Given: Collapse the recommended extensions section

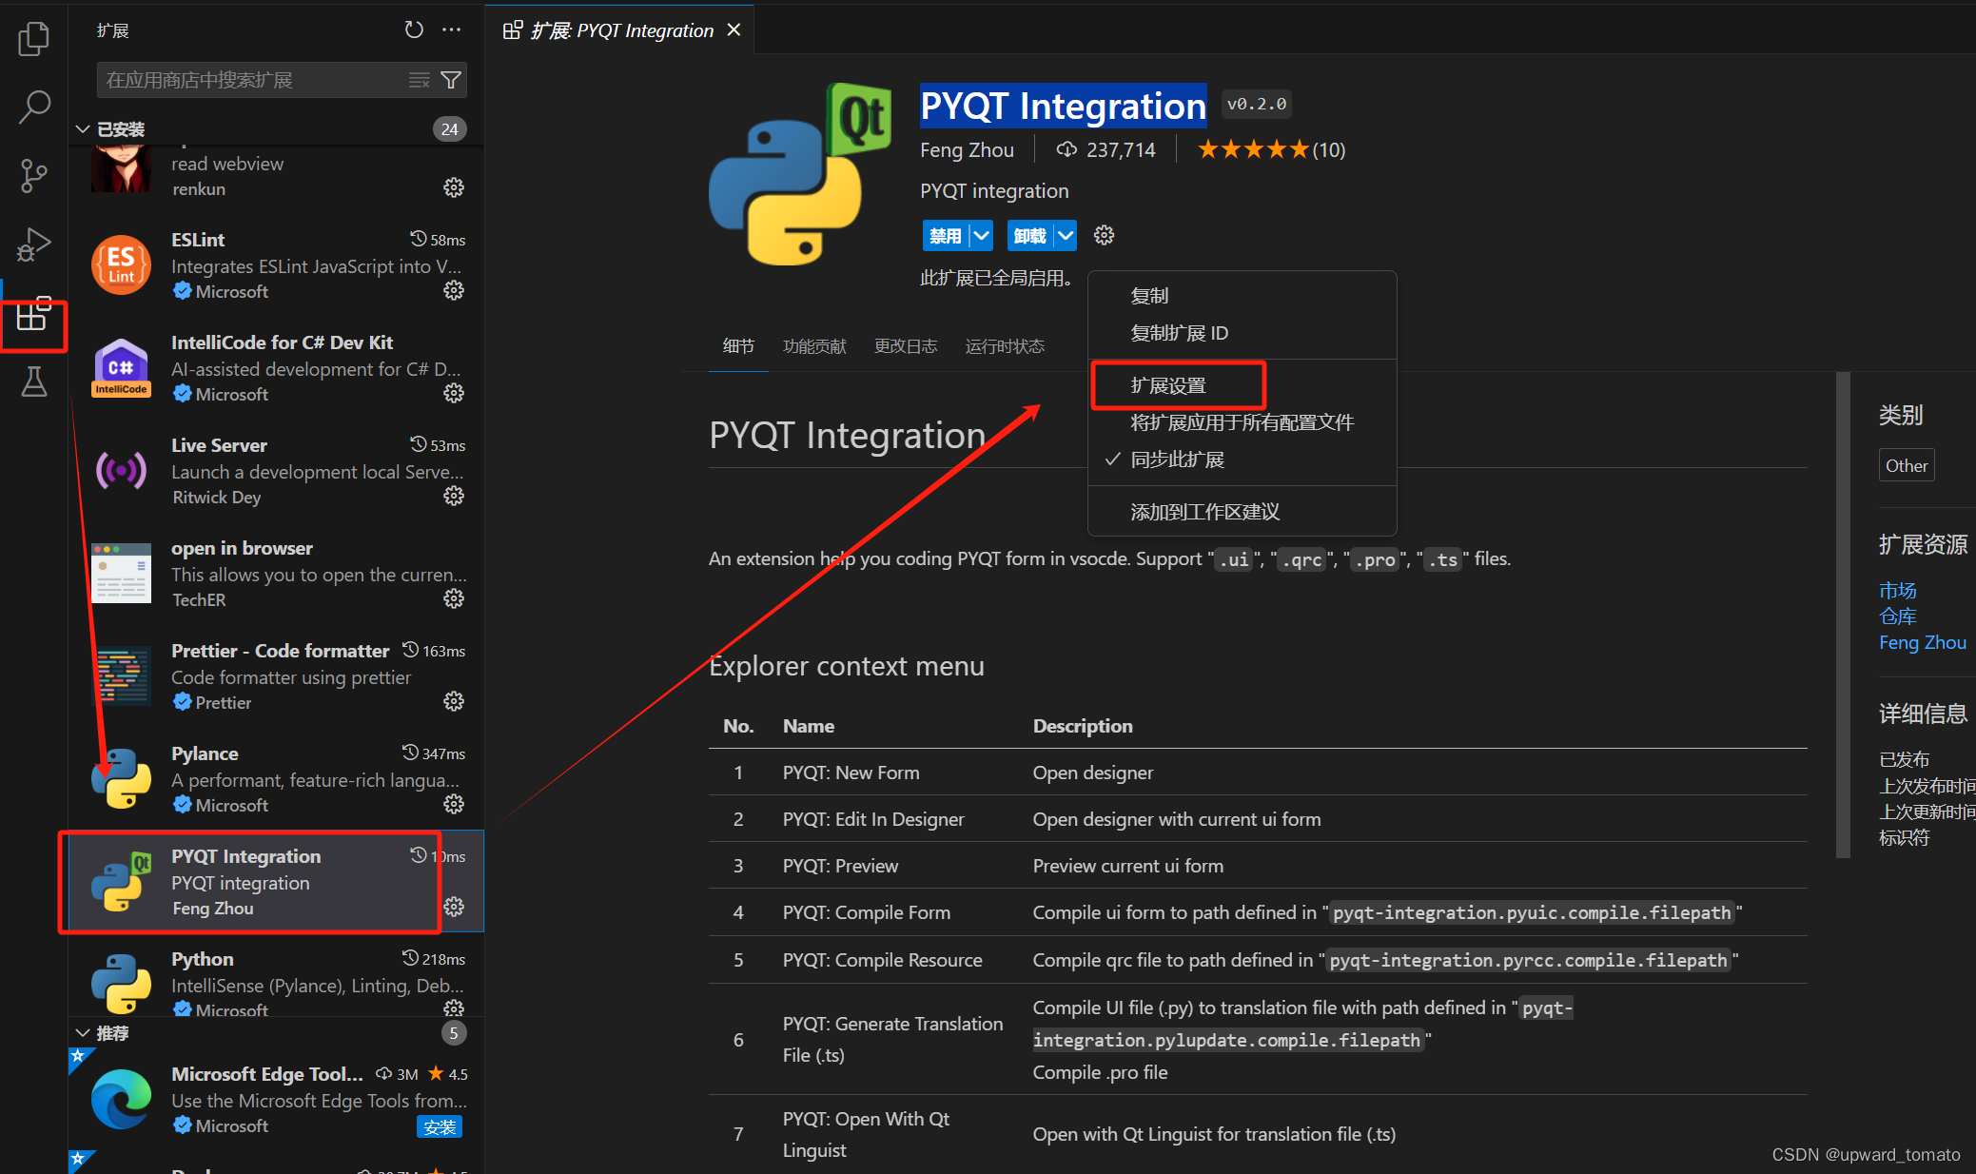Looking at the screenshot, I should tap(83, 1033).
